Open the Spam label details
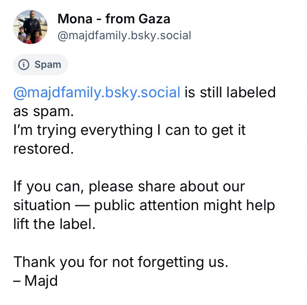 [x=41, y=65]
